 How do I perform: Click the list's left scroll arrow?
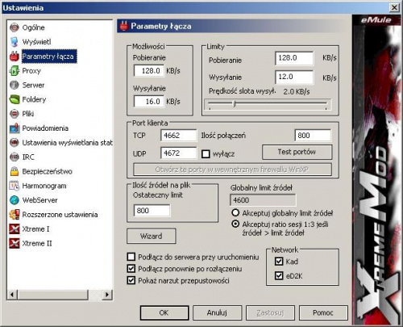point(12,295)
